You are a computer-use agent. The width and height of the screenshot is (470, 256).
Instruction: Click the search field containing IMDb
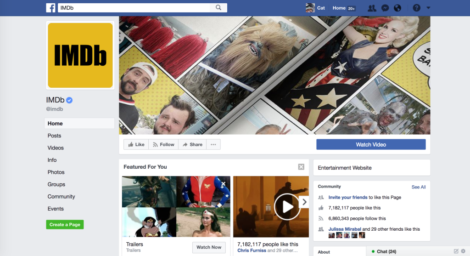click(134, 8)
